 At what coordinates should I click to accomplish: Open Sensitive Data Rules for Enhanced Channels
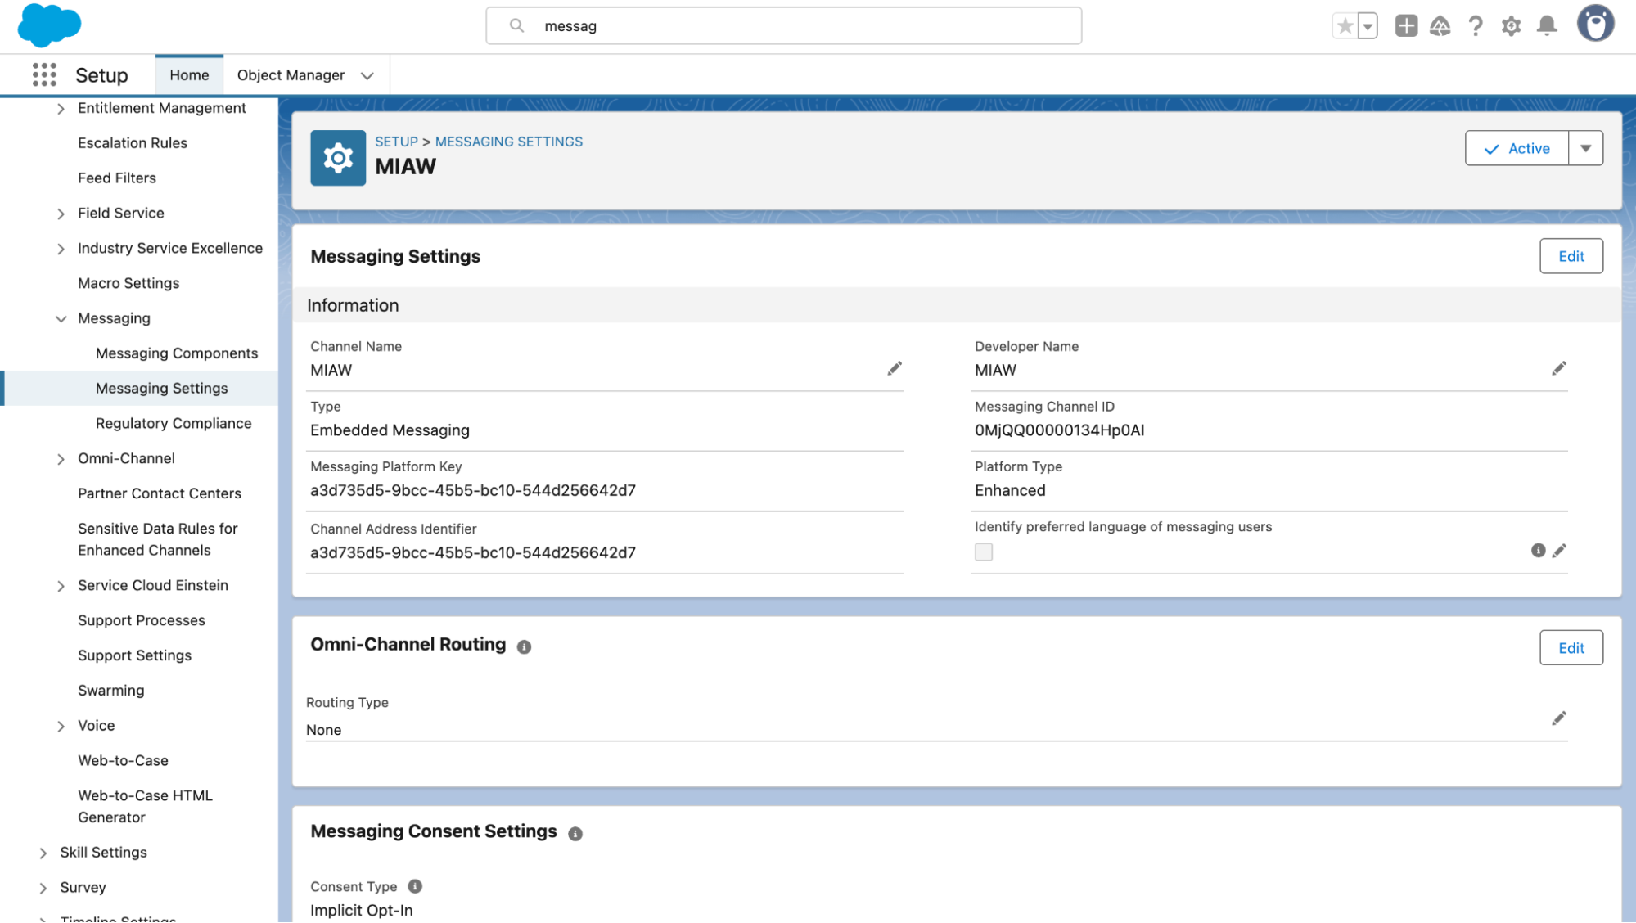(x=158, y=539)
